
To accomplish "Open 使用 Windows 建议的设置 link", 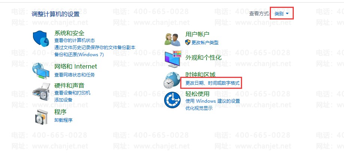I will (x=213, y=101).
